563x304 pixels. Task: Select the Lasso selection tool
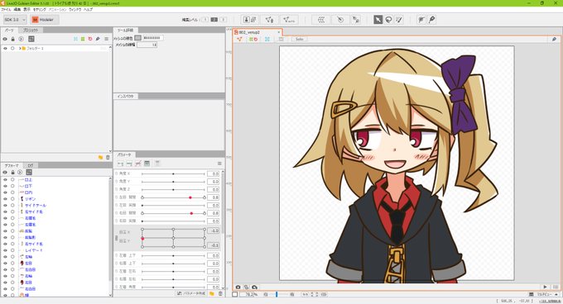click(388, 20)
